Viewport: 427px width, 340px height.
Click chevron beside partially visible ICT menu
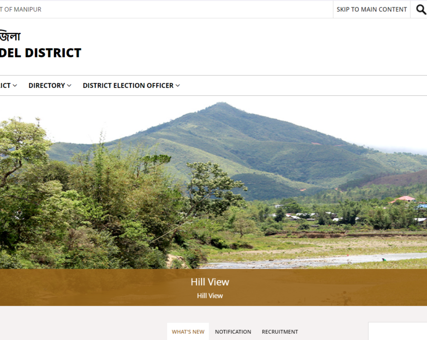15,85
